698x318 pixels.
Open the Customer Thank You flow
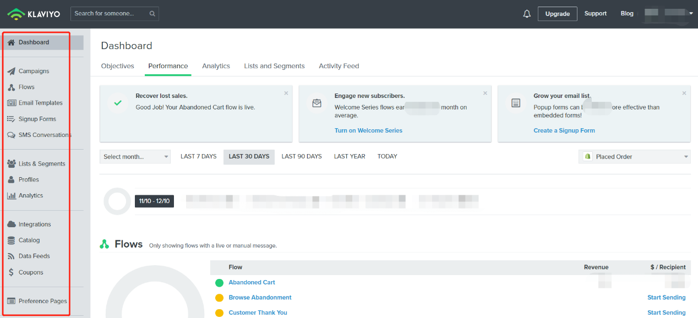pos(258,313)
